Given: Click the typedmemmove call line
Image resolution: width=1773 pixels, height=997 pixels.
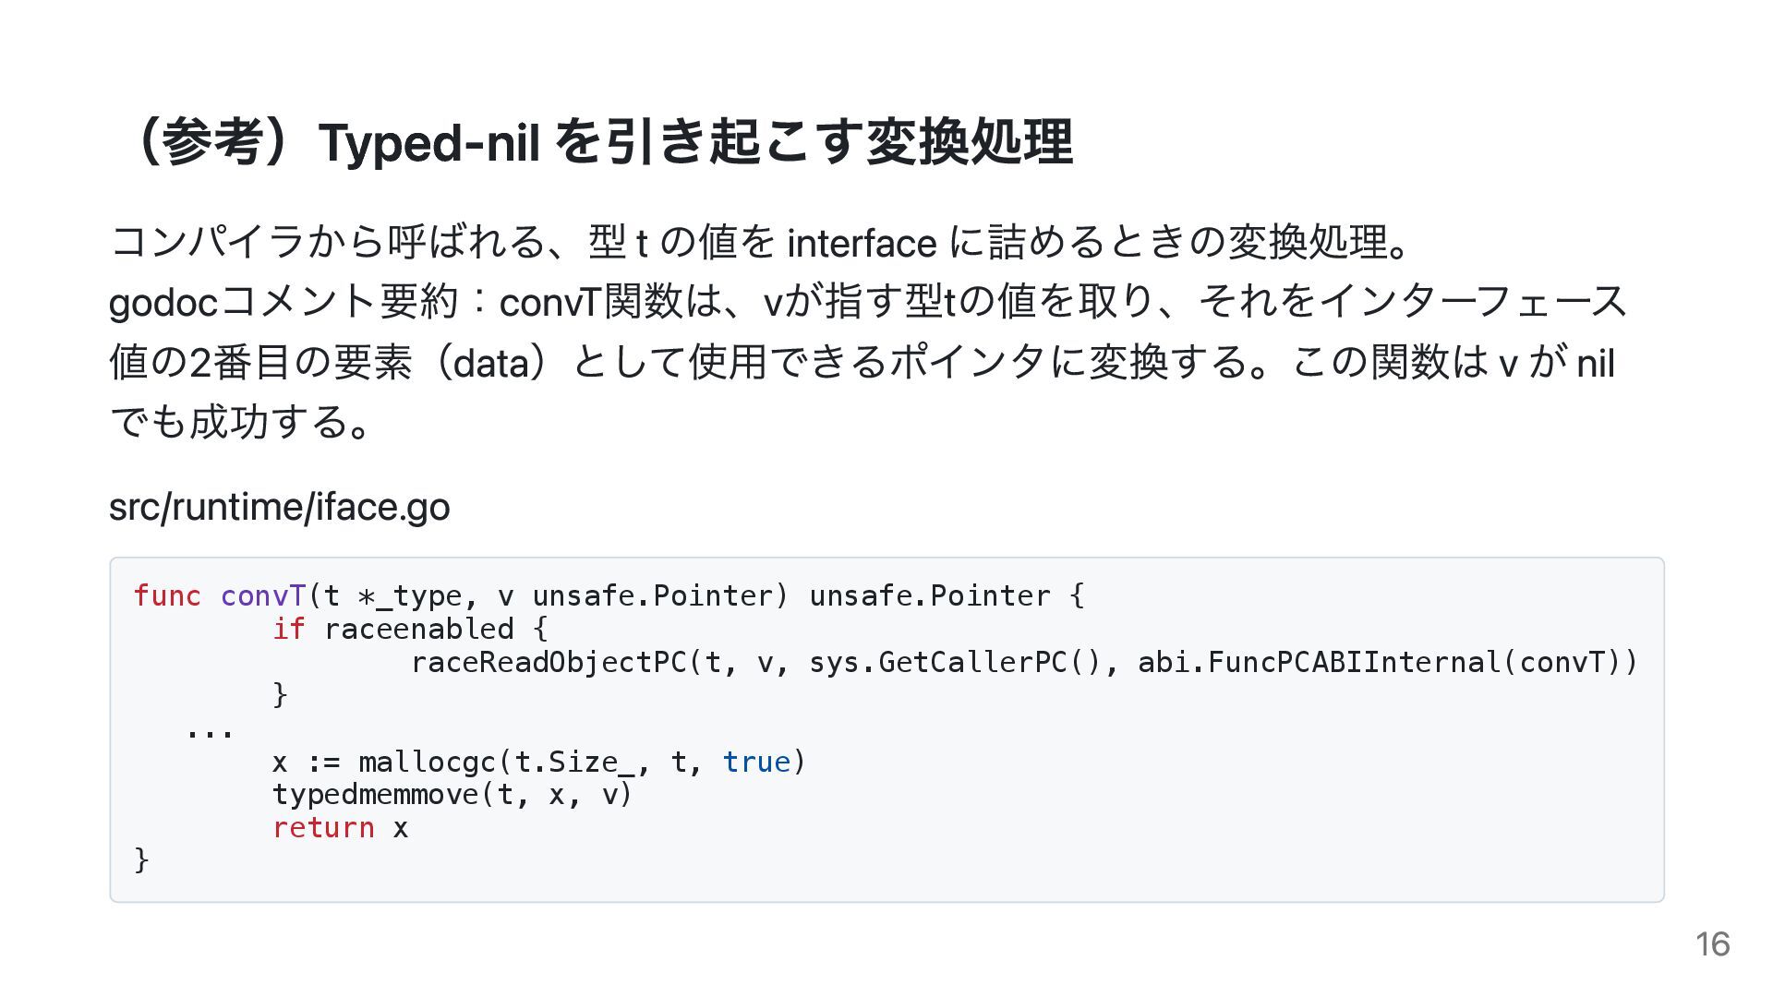Looking at the screenshot, I should (x=452, y=795).
